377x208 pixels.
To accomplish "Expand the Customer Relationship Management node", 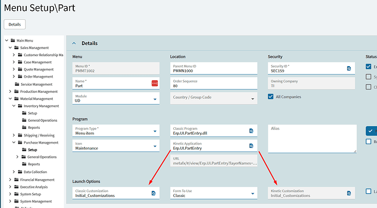I will [14, 55].
